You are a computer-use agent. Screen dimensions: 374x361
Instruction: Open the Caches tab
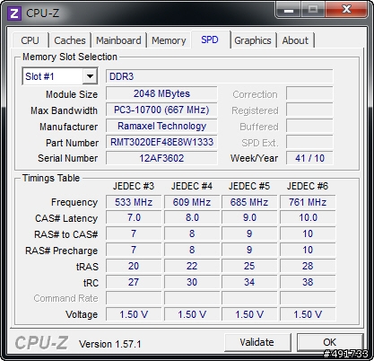tap(70, 40)
